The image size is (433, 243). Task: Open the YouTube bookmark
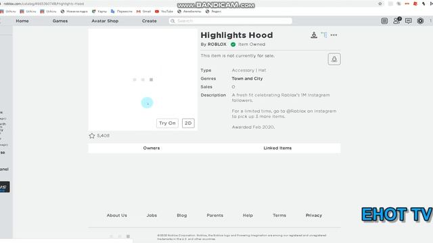[x=164, y=11]
